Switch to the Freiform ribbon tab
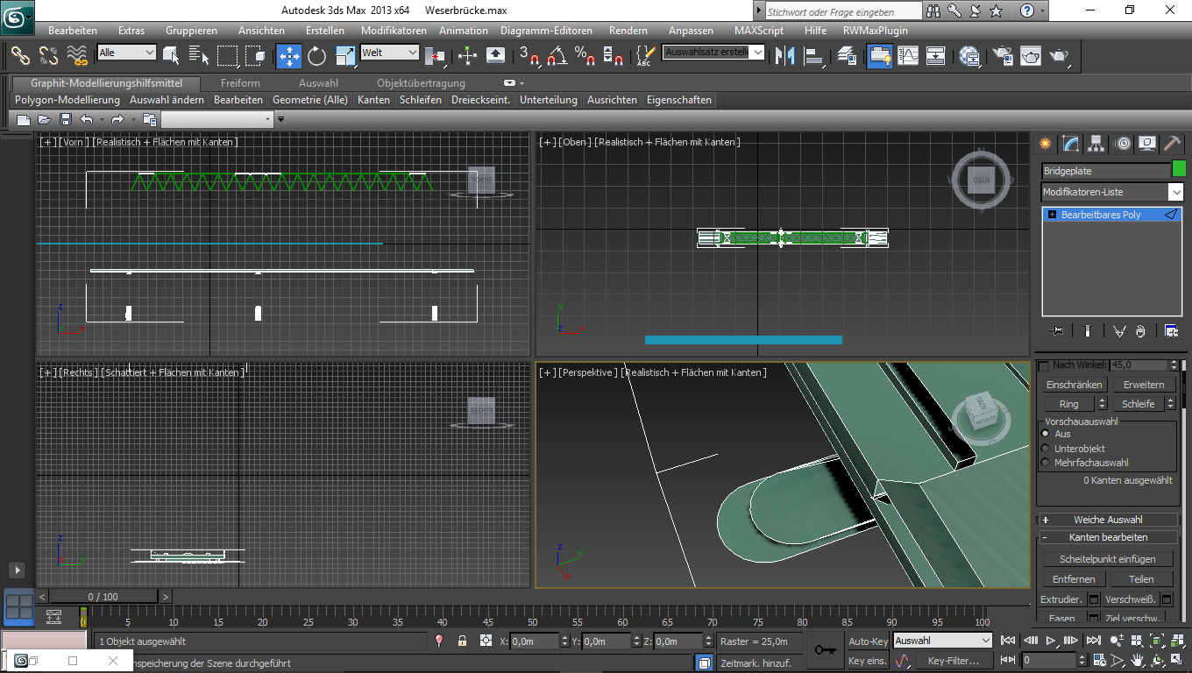The height and width of the screenshot is (673, 1192). coord(240,83)
